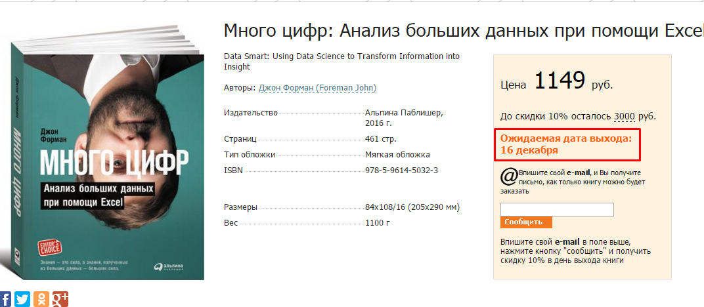Click the 461 стр. page count
This screenshot has width=704, height=307.
pos(381,139)
